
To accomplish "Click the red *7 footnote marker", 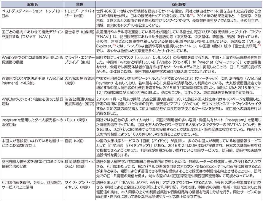I will pos(259,45).
